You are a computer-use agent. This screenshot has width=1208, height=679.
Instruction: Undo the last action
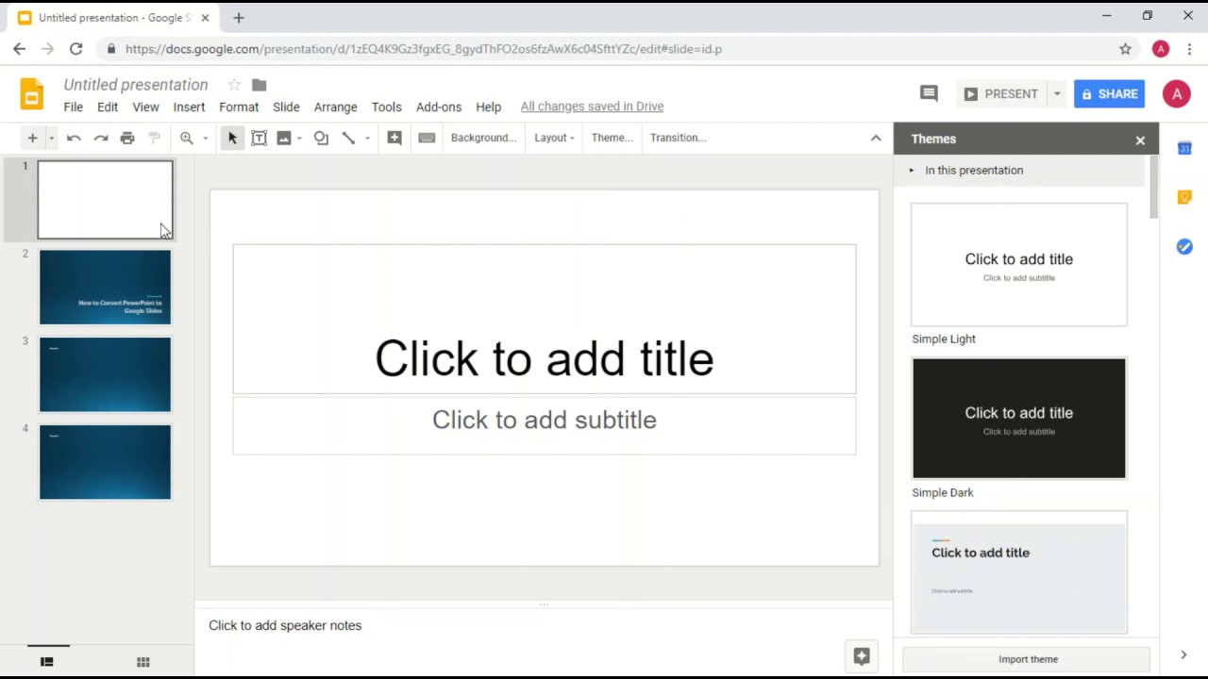[x=74, y=138]
